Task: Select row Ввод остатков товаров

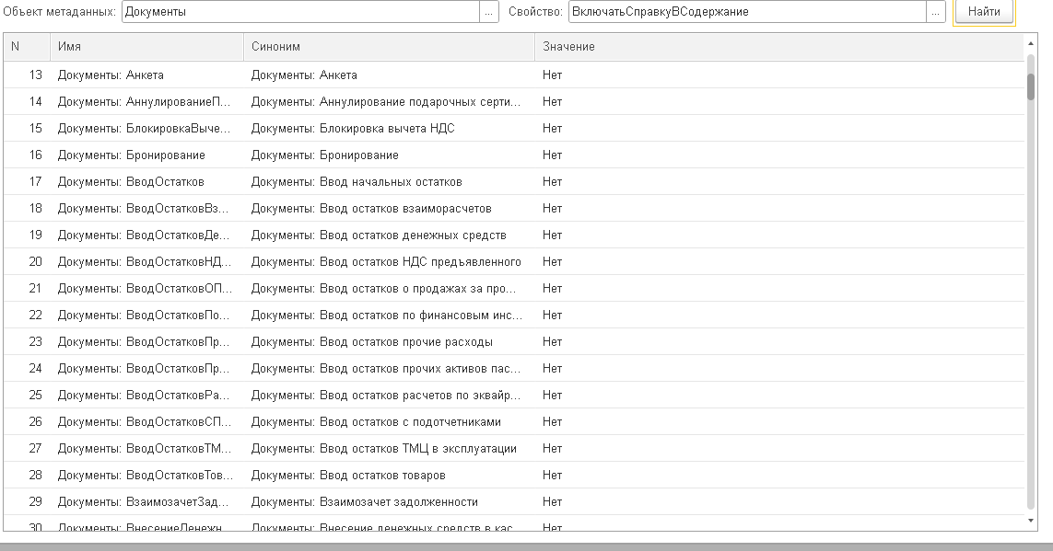Action: point(514,476)
